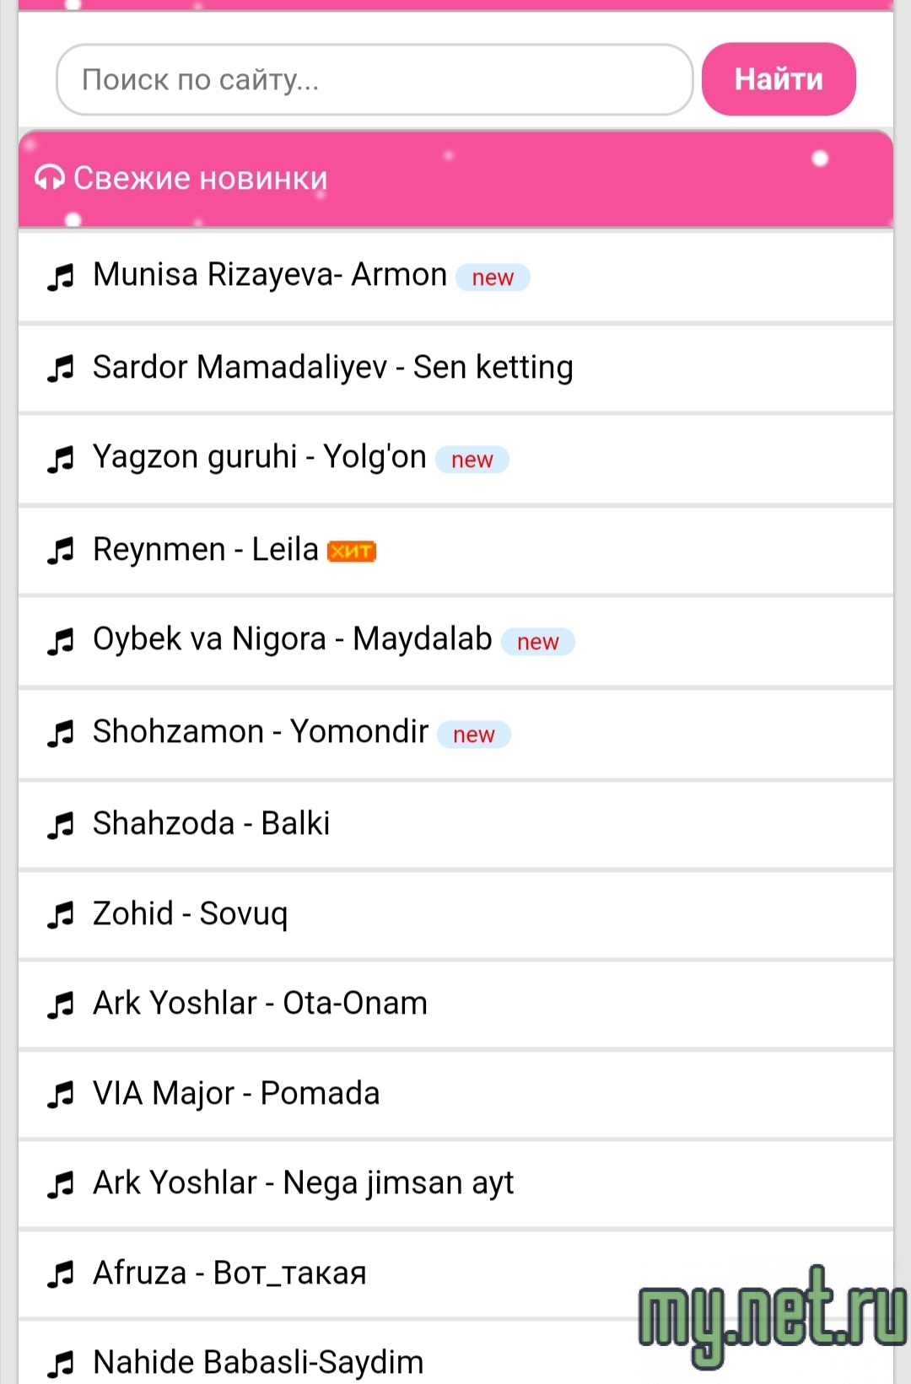Click music note icon beside Zohid - Sovuq
This screenshot has height=1384, width=911.
tap(61, 915)
